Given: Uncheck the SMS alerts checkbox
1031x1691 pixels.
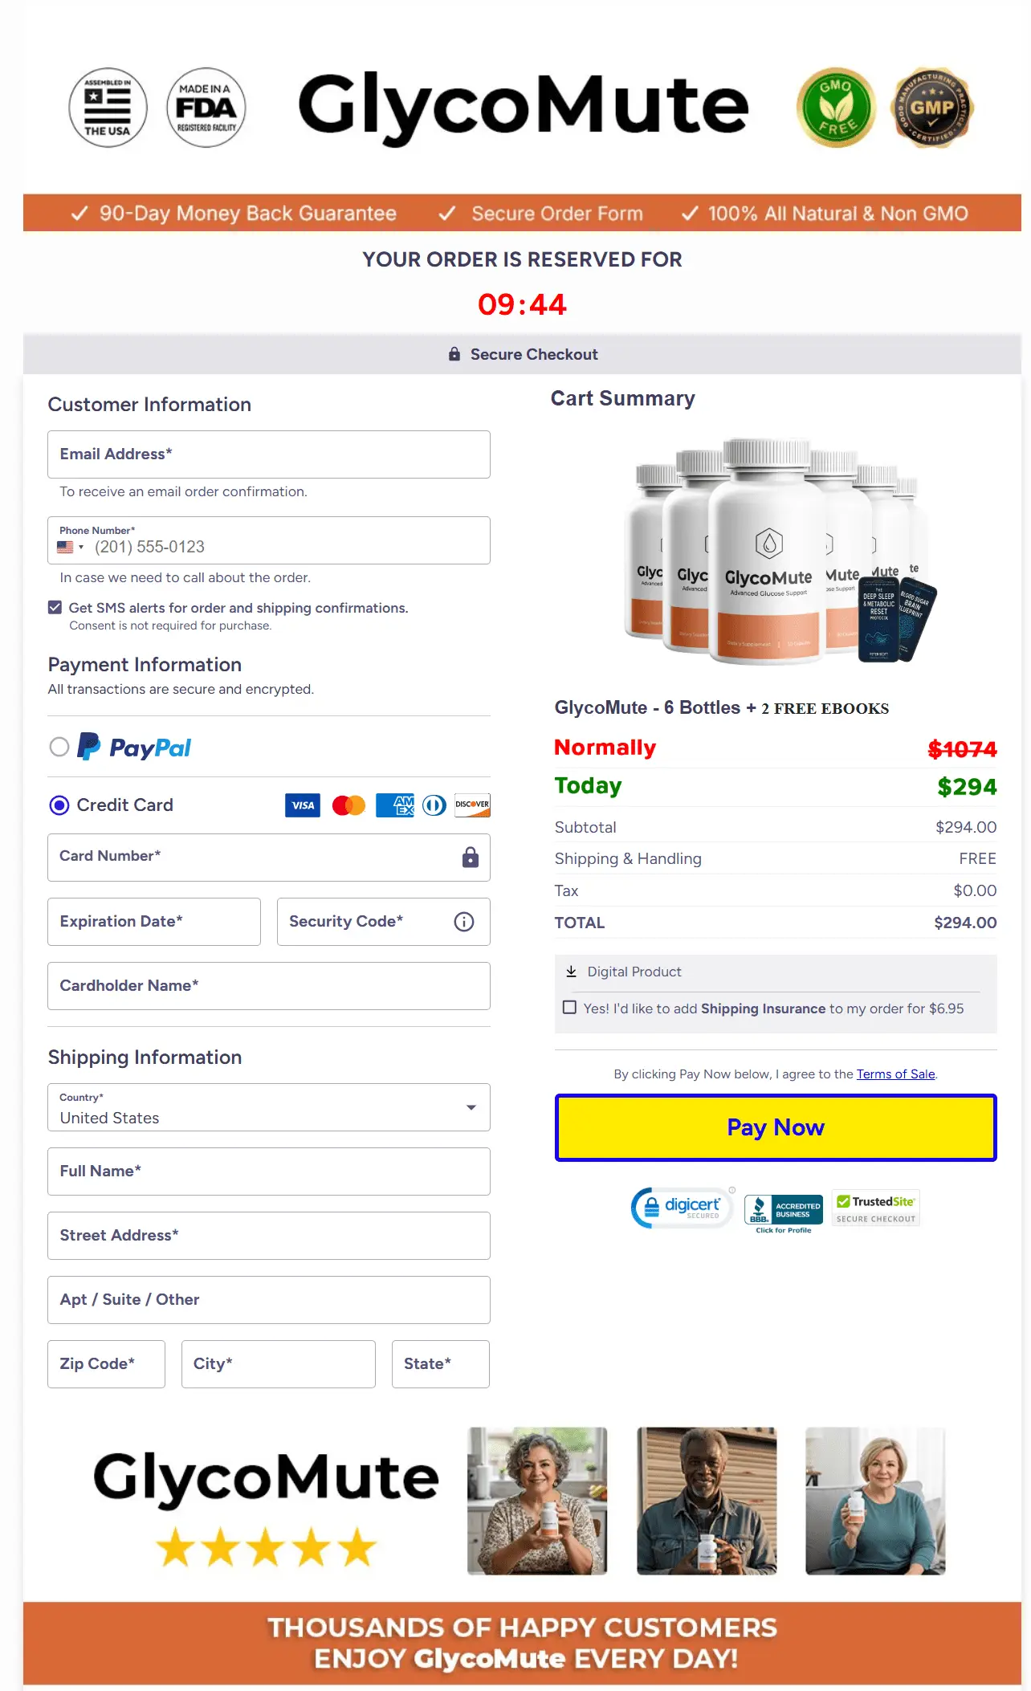Looking at the screenshot, I should 55,608.
